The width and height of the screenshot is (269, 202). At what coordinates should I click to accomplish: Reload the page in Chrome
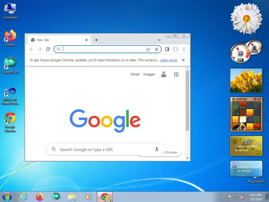(48, 49)
